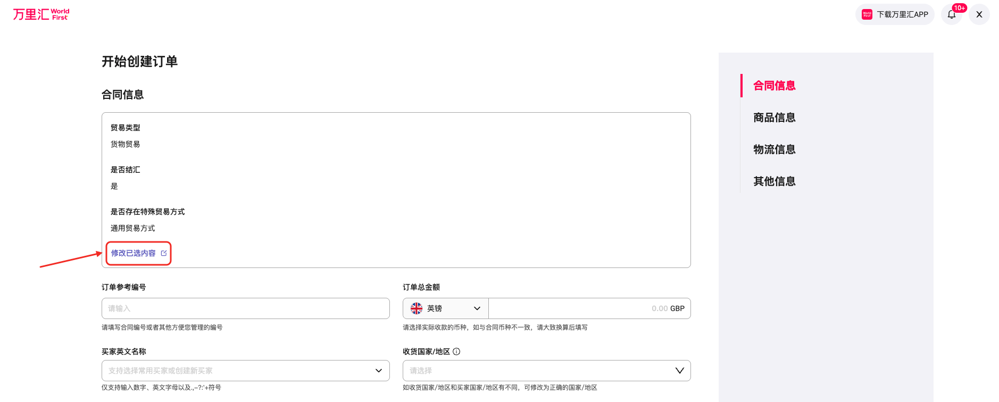Focus the 订单参考编号 input field
Screen dimensions: 999x402
point(245,308)
